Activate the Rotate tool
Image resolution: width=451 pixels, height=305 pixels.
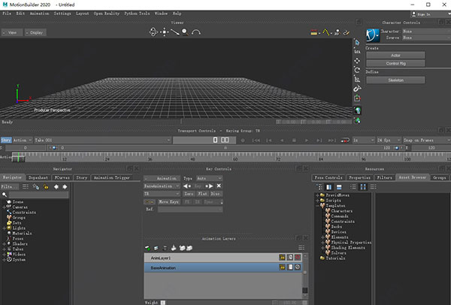tap(358, 70)
